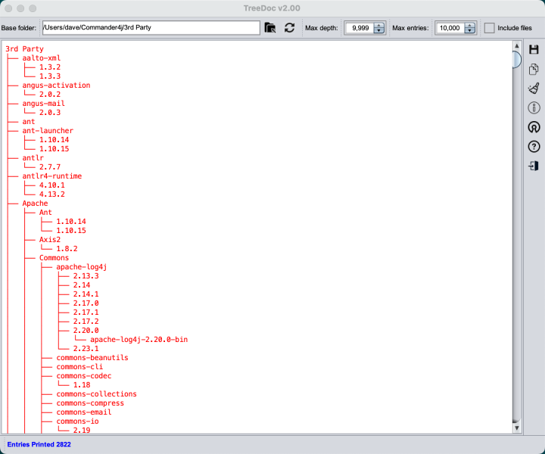
Task: Click the browse folder icon
Action: pos(270,28)
